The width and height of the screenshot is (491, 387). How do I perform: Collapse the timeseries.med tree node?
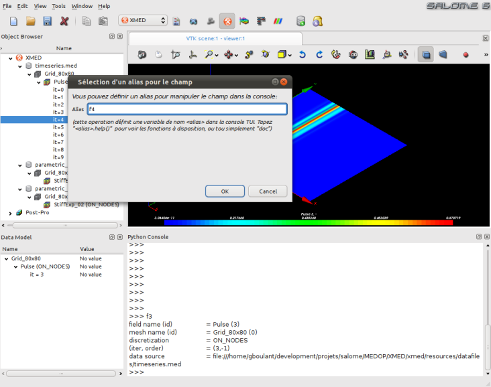(x=19, y=66)
